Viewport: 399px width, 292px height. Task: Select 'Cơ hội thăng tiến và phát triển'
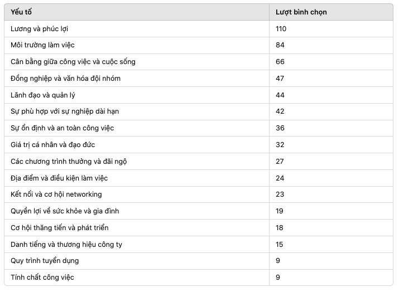click(x=60, y=228)
